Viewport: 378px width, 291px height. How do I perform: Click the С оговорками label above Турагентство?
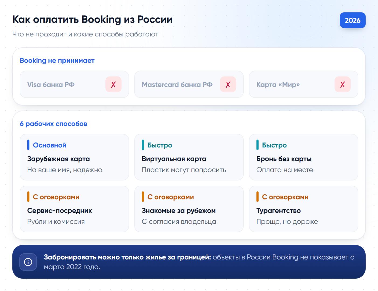[x=285, y=197]
